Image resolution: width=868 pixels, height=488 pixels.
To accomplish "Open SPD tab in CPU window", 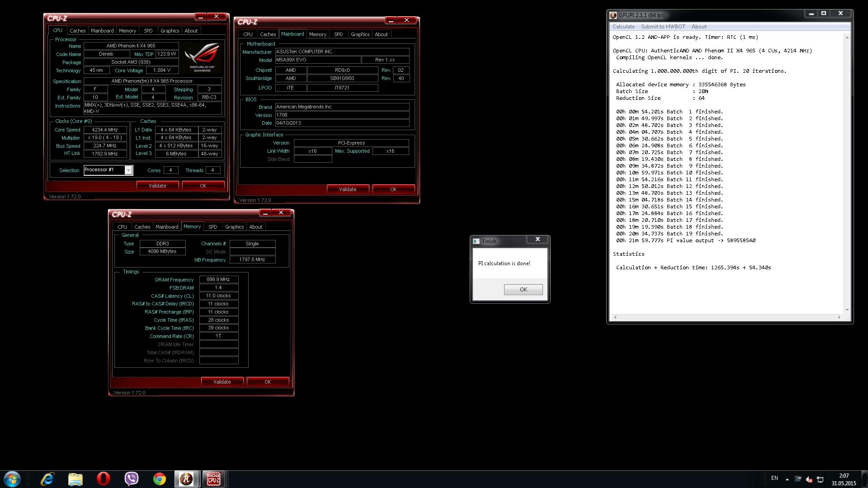I will [x=148, y=31].
